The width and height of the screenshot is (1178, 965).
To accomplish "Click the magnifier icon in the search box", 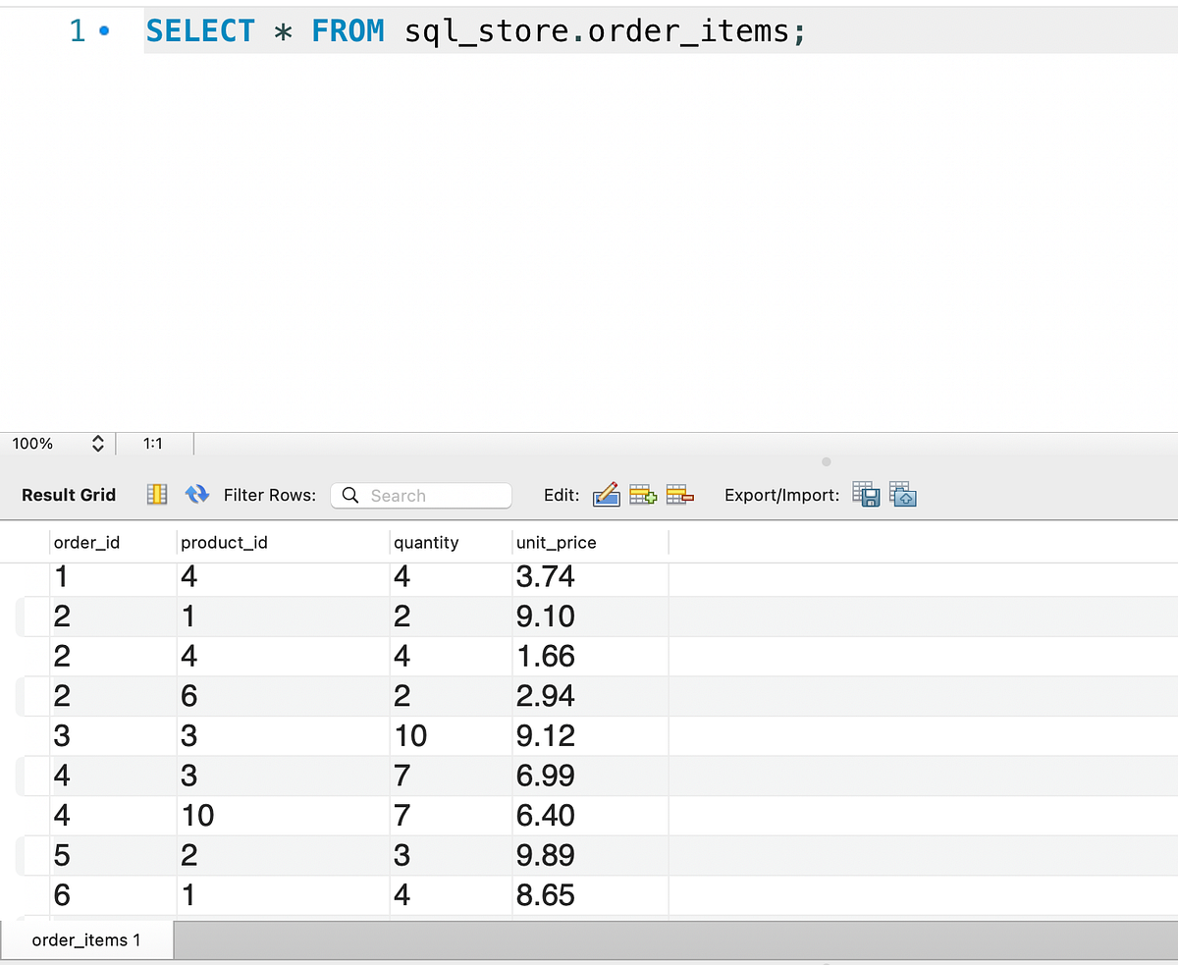I will click(x=350, y=495).
